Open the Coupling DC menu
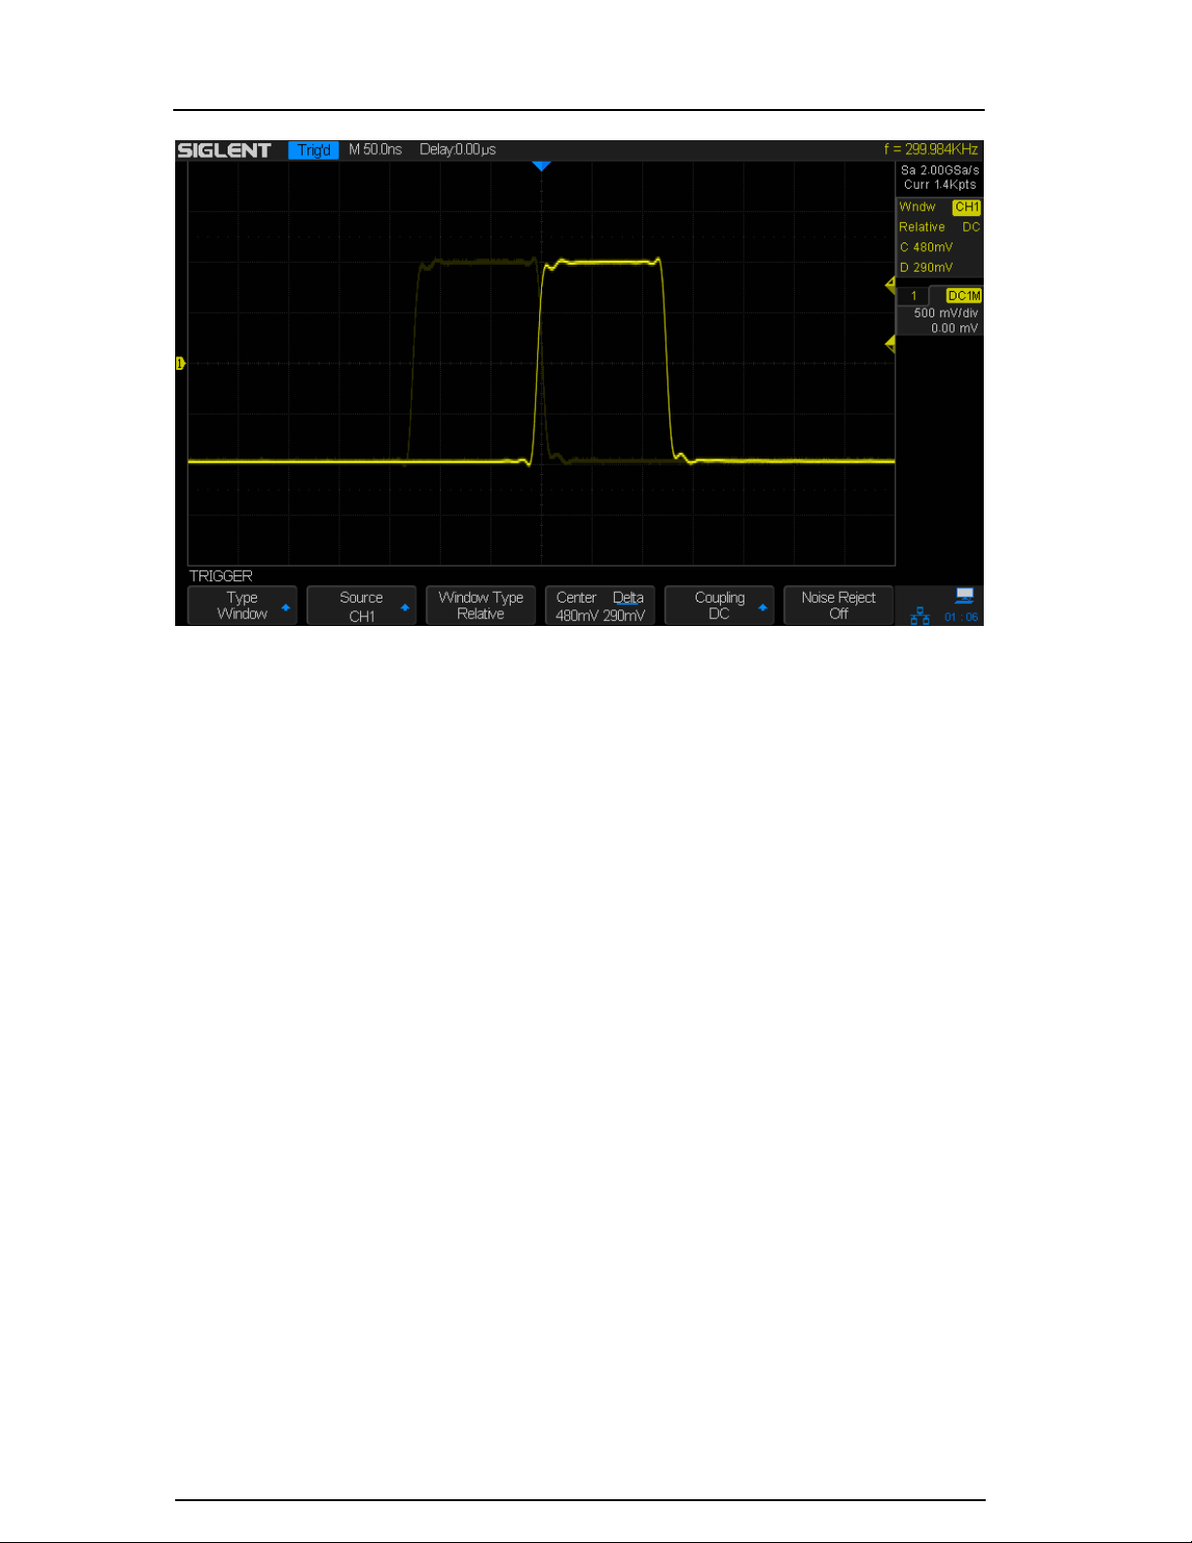This screenshot has width=1192, height=1543. pyautogui.click(x=719, y=606)
